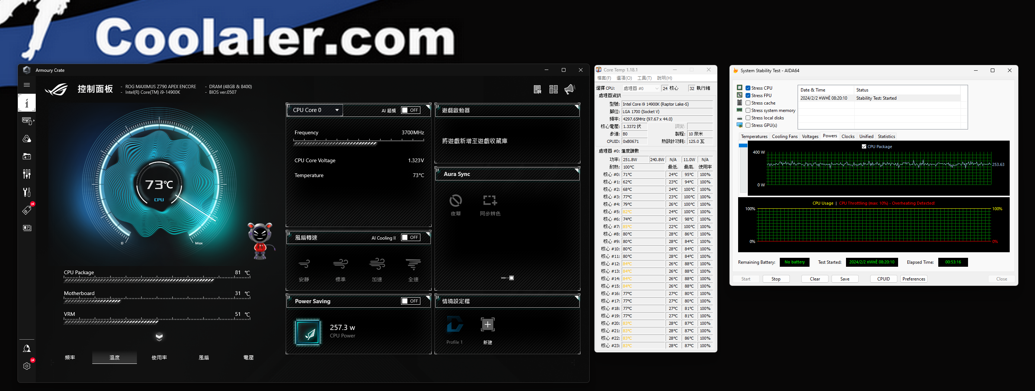Open the Devices keyboard icon in sidebar
Viewport: 1035px width, 391px height.
point(27,121)
